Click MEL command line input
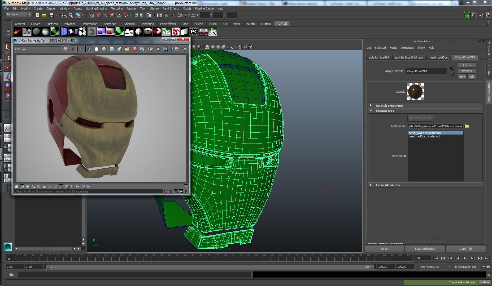This screenshot has height=286, width=492. (x=134, y=275)
